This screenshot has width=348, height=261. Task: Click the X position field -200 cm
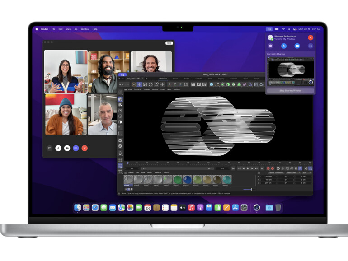click(268, 177)
